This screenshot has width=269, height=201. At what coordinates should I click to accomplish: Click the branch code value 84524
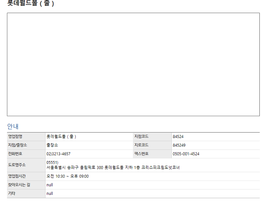[178, 137]
